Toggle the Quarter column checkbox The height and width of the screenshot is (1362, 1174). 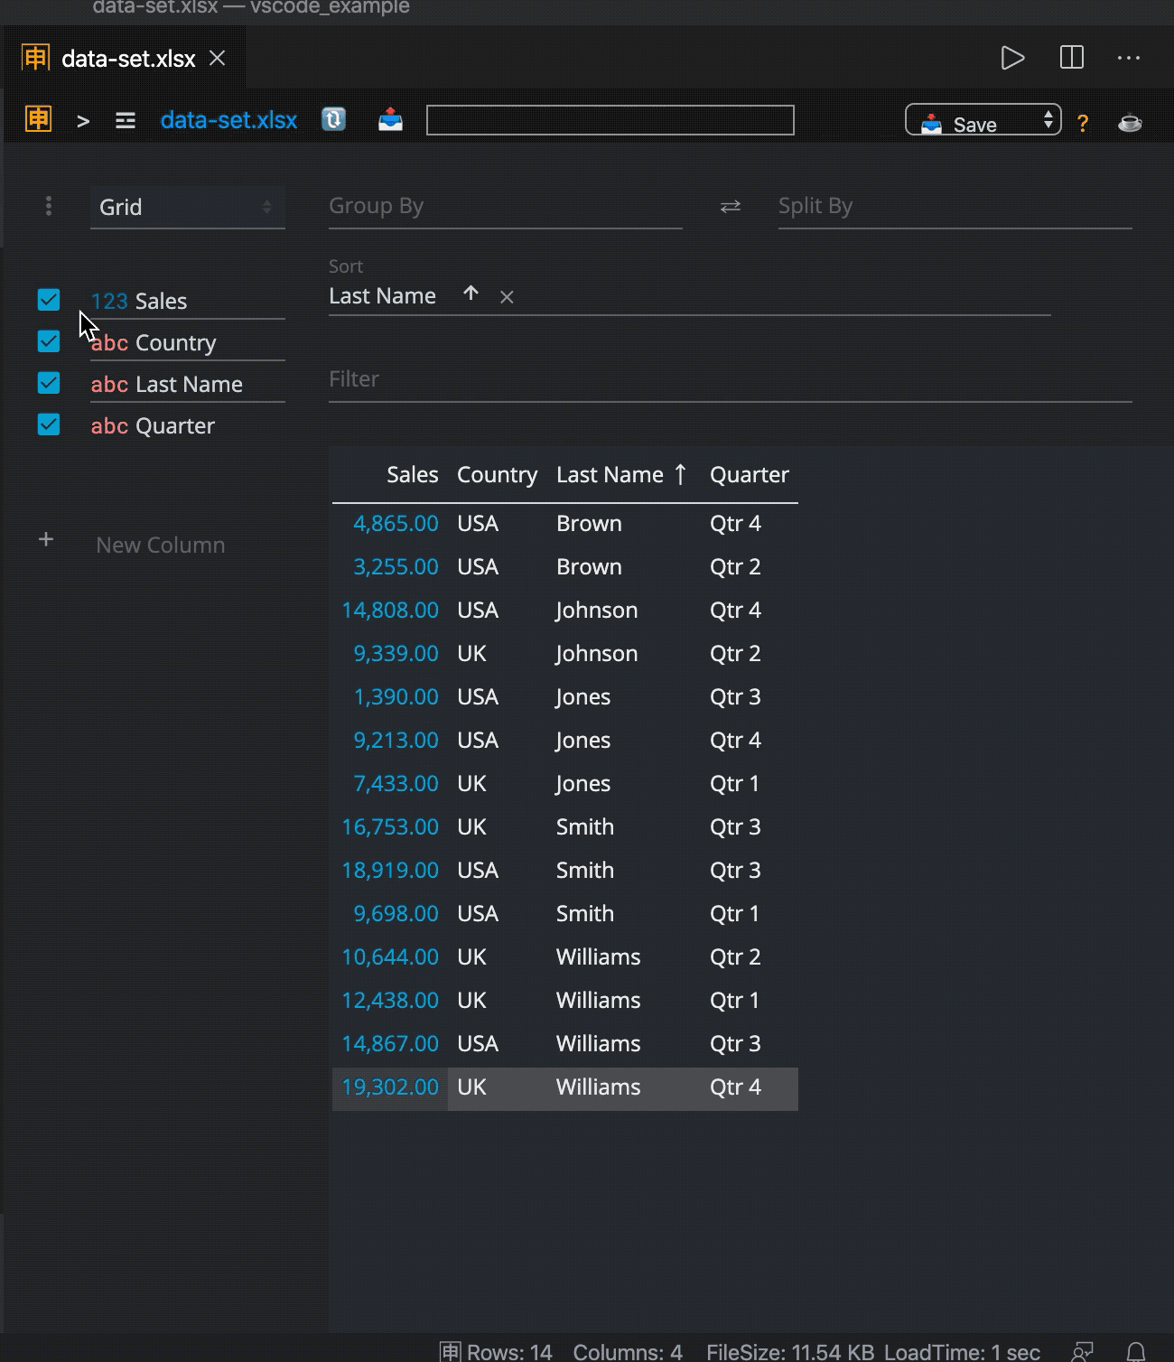point(49,424)
